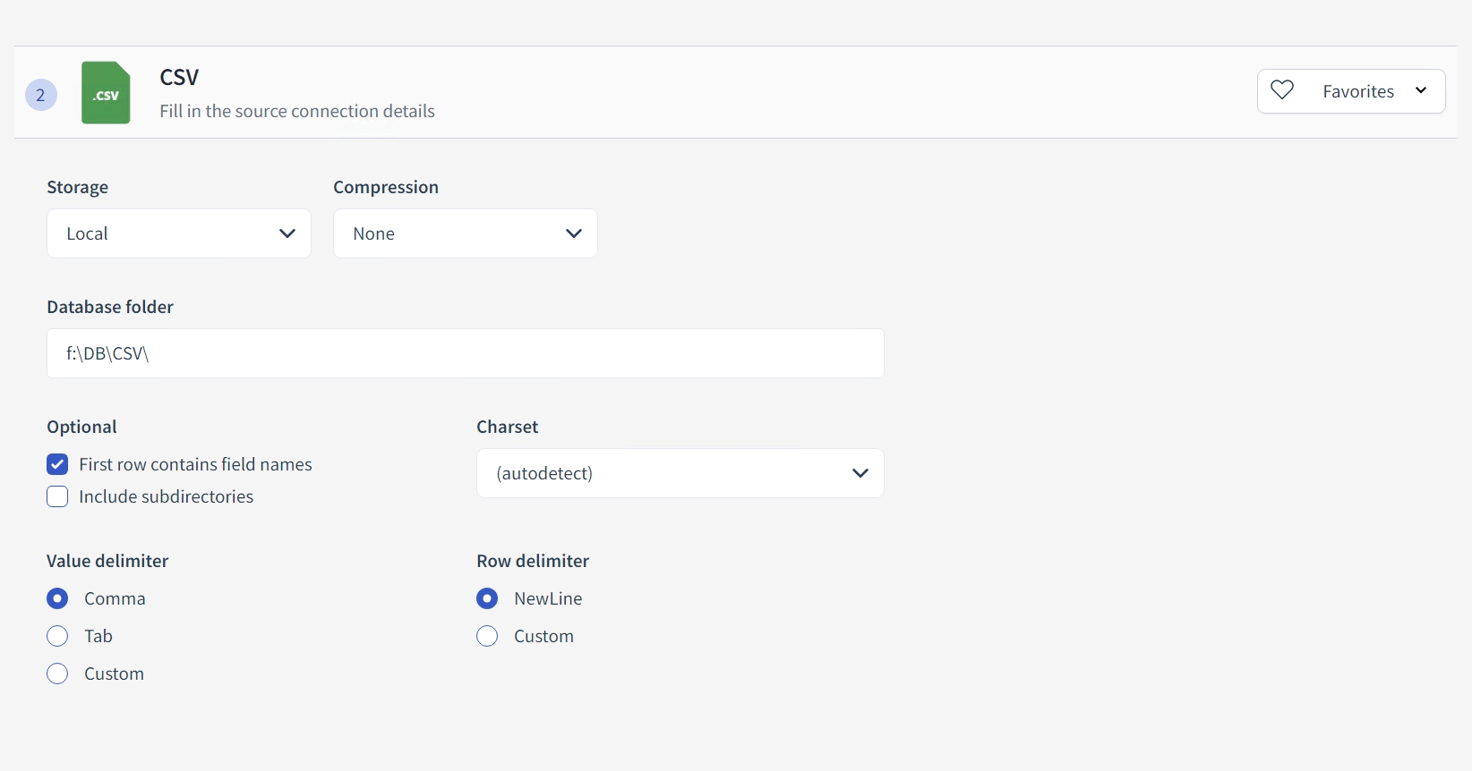Screen dimensions: 1472x771
Task: Select Custom value delimiter option
Action: (x=57, y=674)
